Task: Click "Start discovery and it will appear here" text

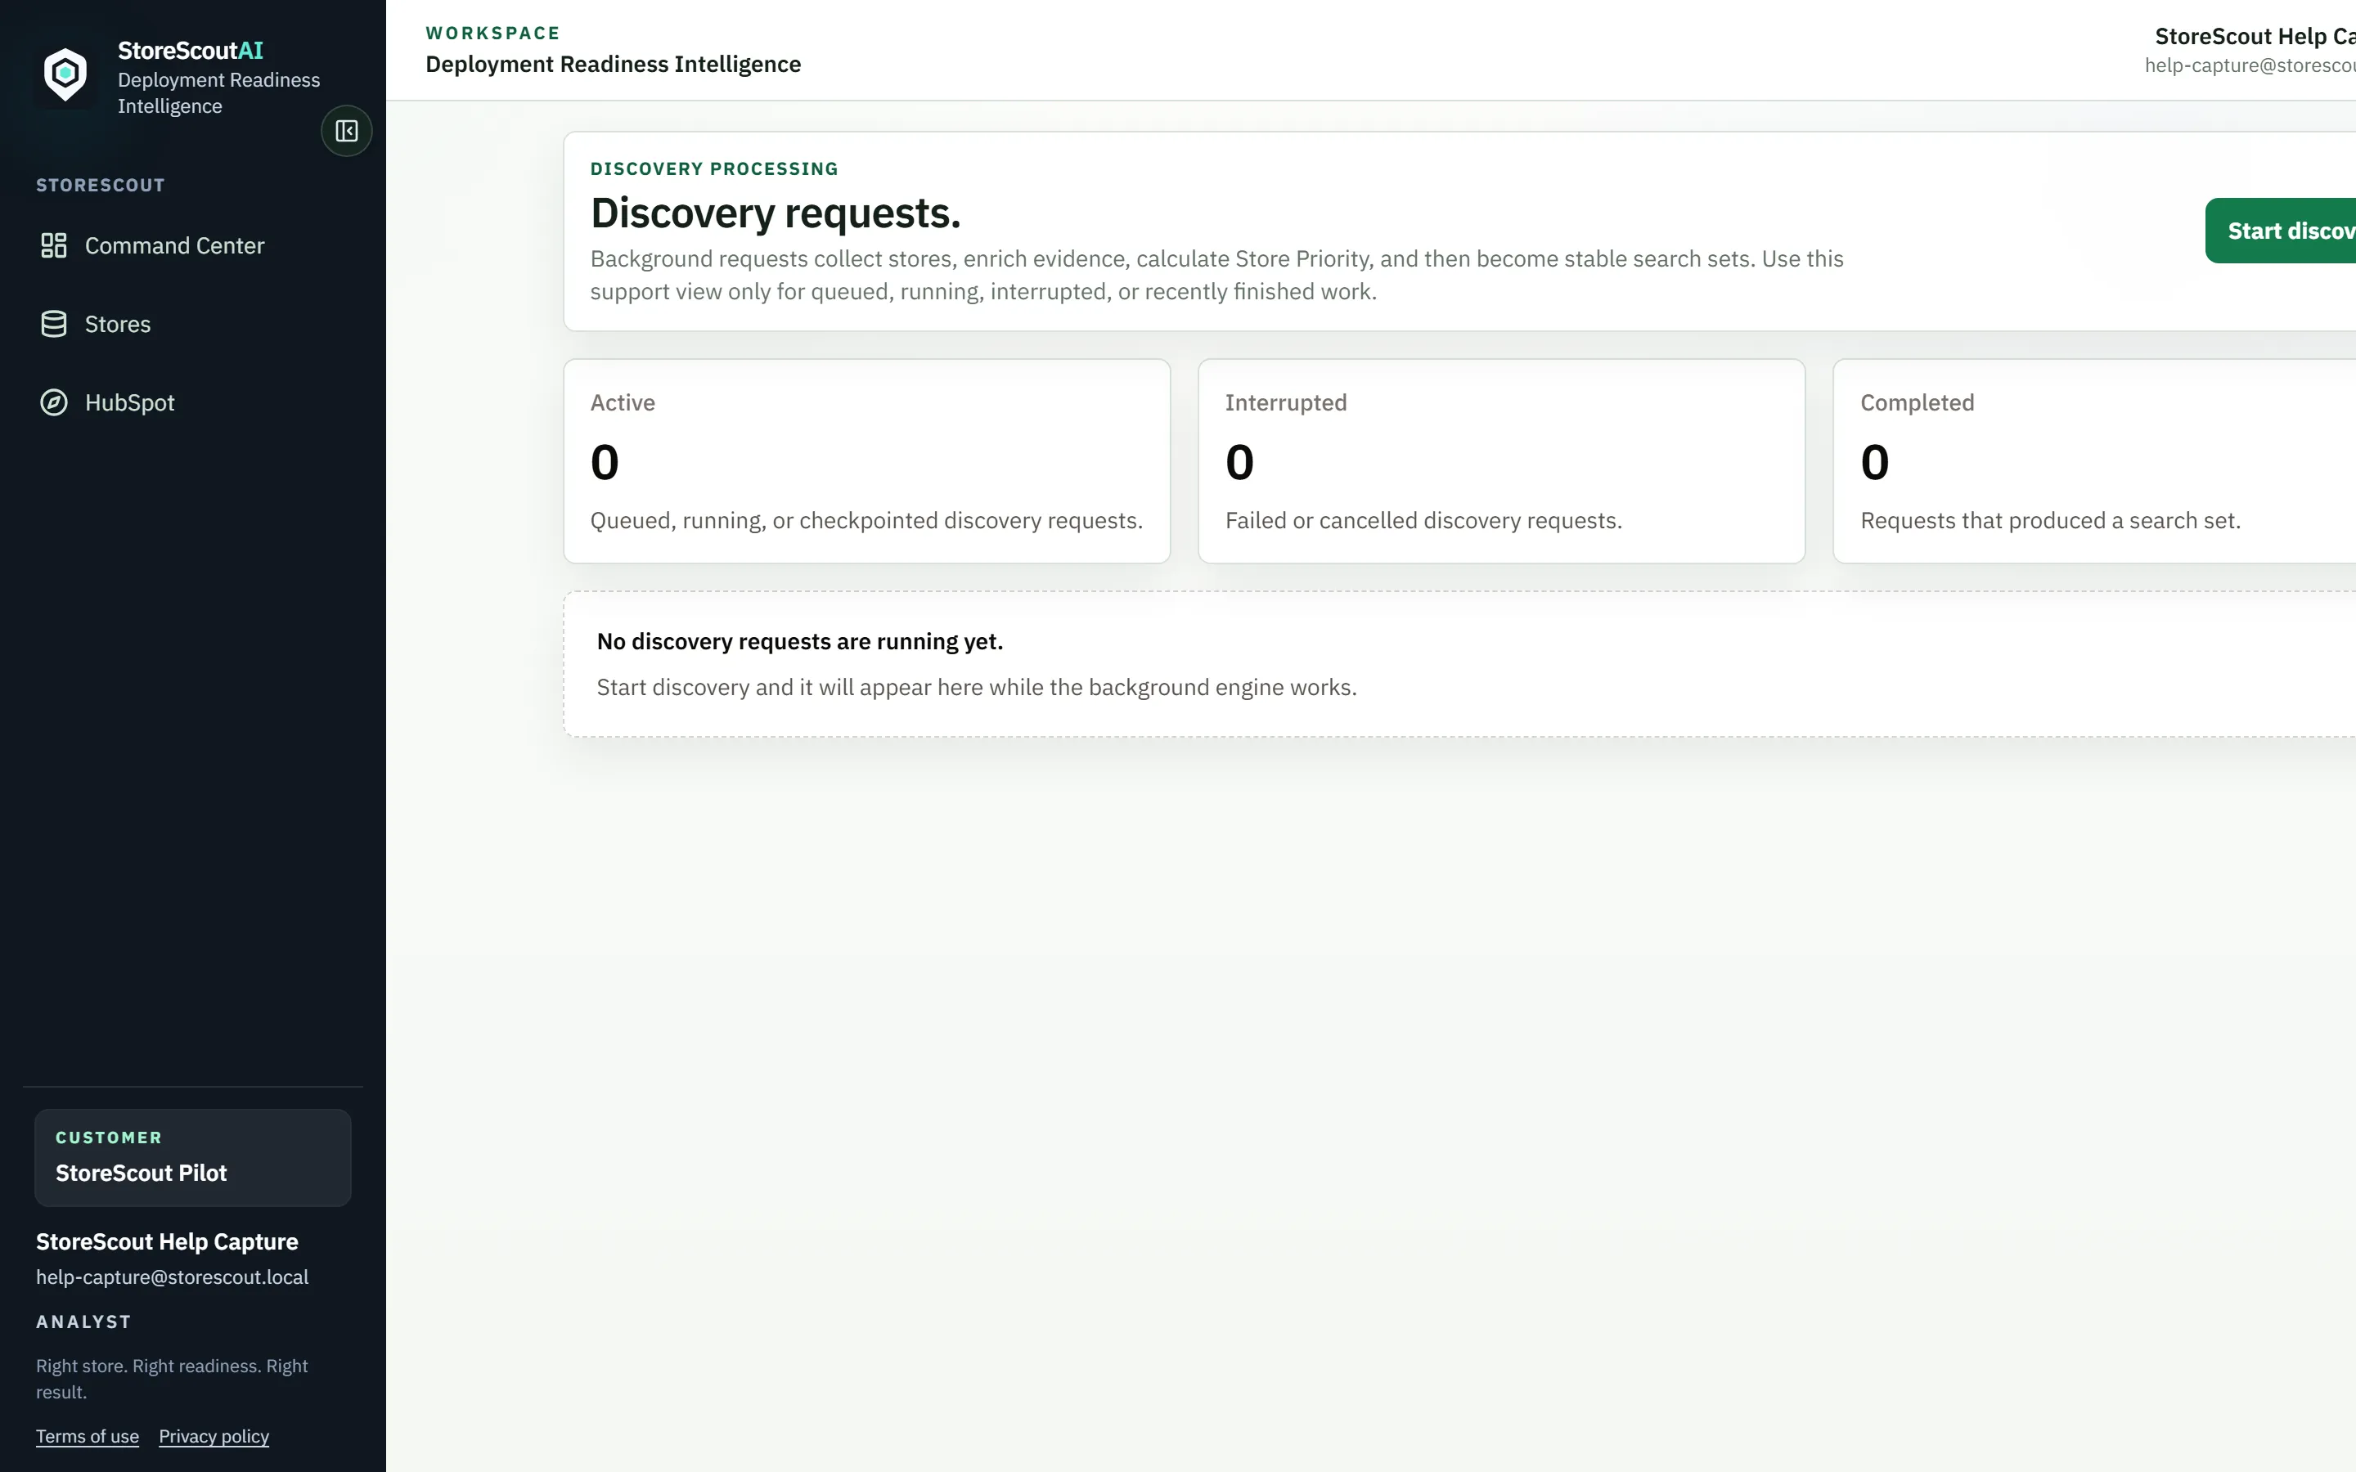Action: pyautogui.click(x=977, y=687)
